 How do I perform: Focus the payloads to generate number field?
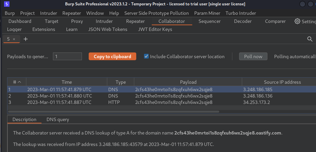point(67,56)
